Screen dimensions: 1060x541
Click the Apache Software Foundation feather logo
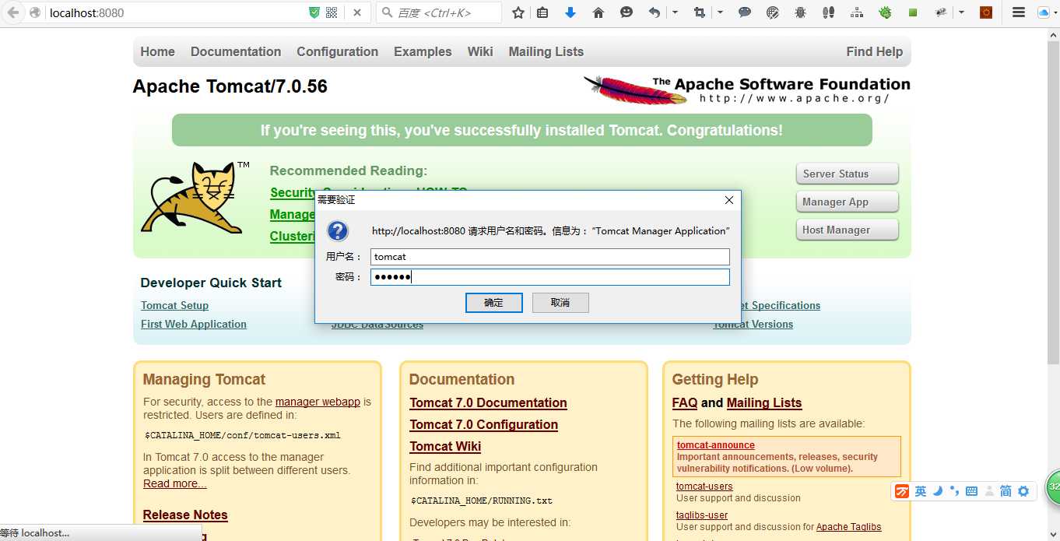(746, 90)
